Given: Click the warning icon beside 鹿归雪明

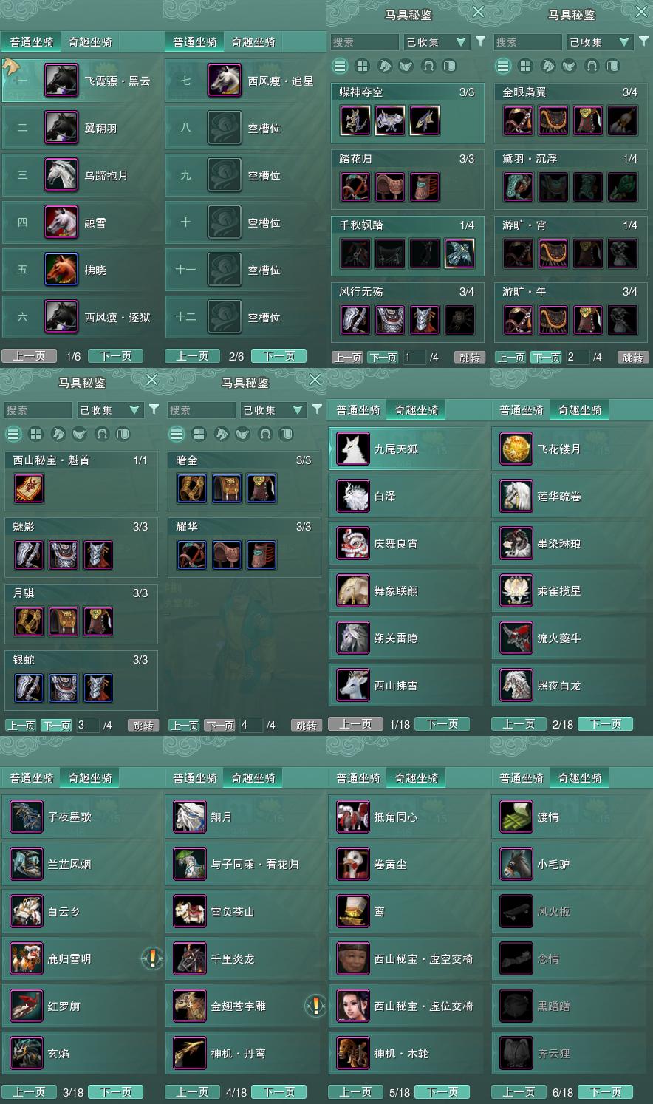Looking at the screenshot, I should 152,958.
